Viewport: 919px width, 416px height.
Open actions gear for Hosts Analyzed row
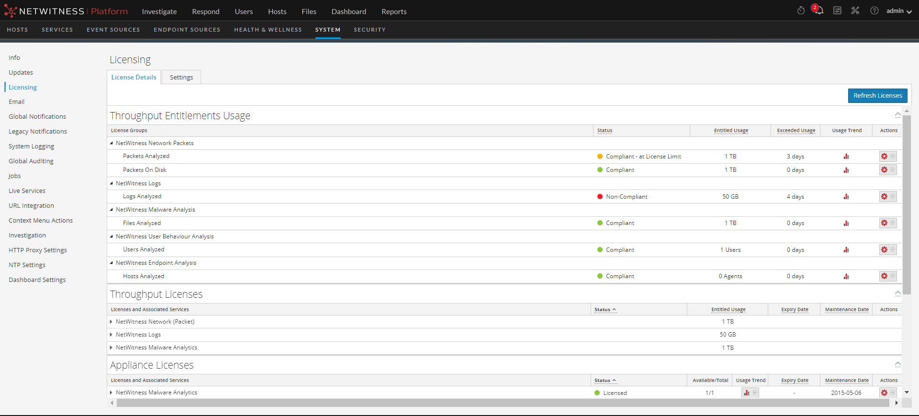pos(885,276)
